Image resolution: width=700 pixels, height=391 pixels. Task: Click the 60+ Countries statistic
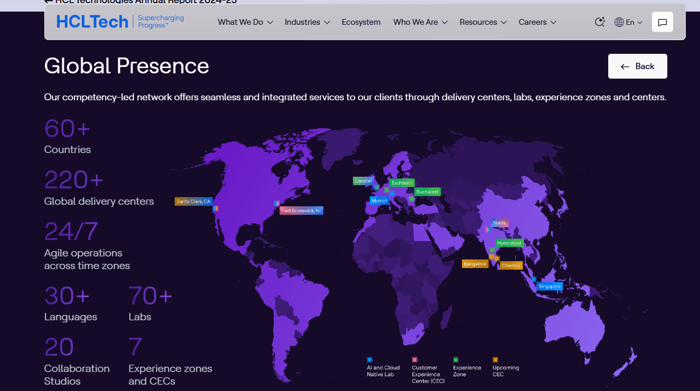[68, 136]
